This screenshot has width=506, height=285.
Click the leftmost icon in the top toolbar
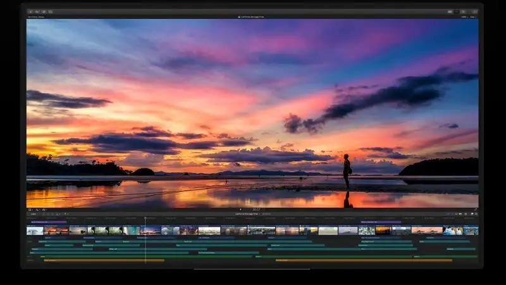[30, 11]
